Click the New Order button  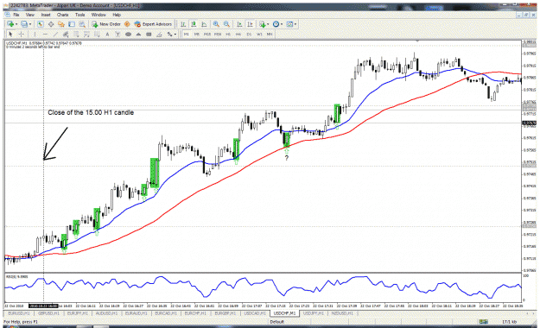click(x=106, y=24)
